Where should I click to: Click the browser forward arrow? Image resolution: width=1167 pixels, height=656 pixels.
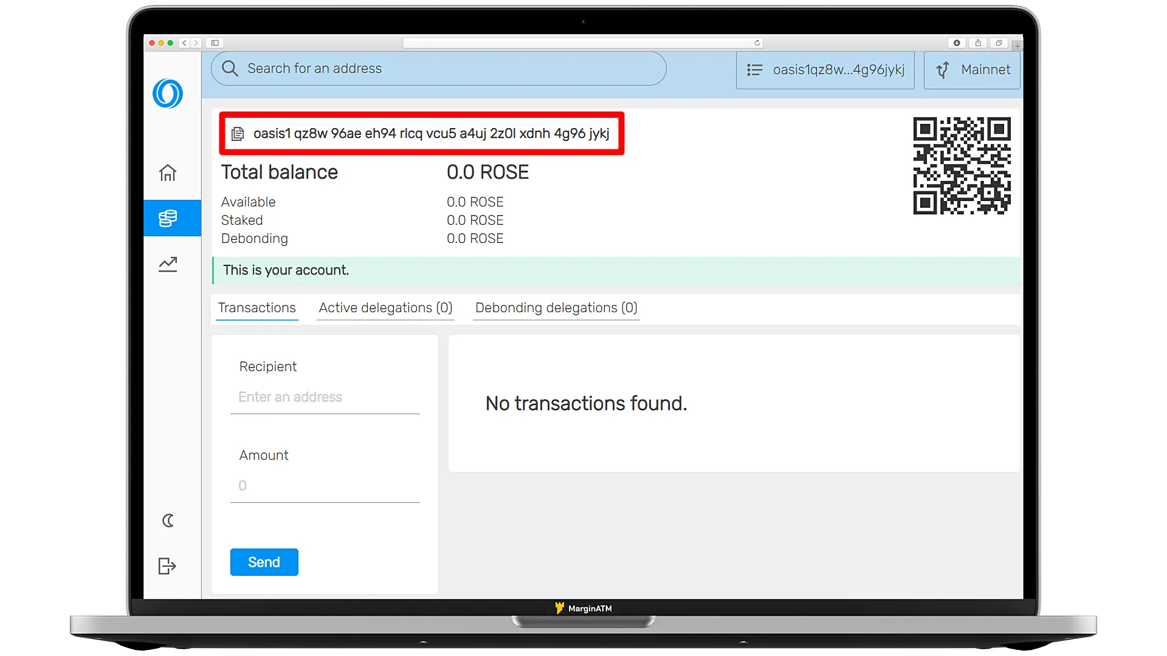pyautogui.click(x=196, y=43)
